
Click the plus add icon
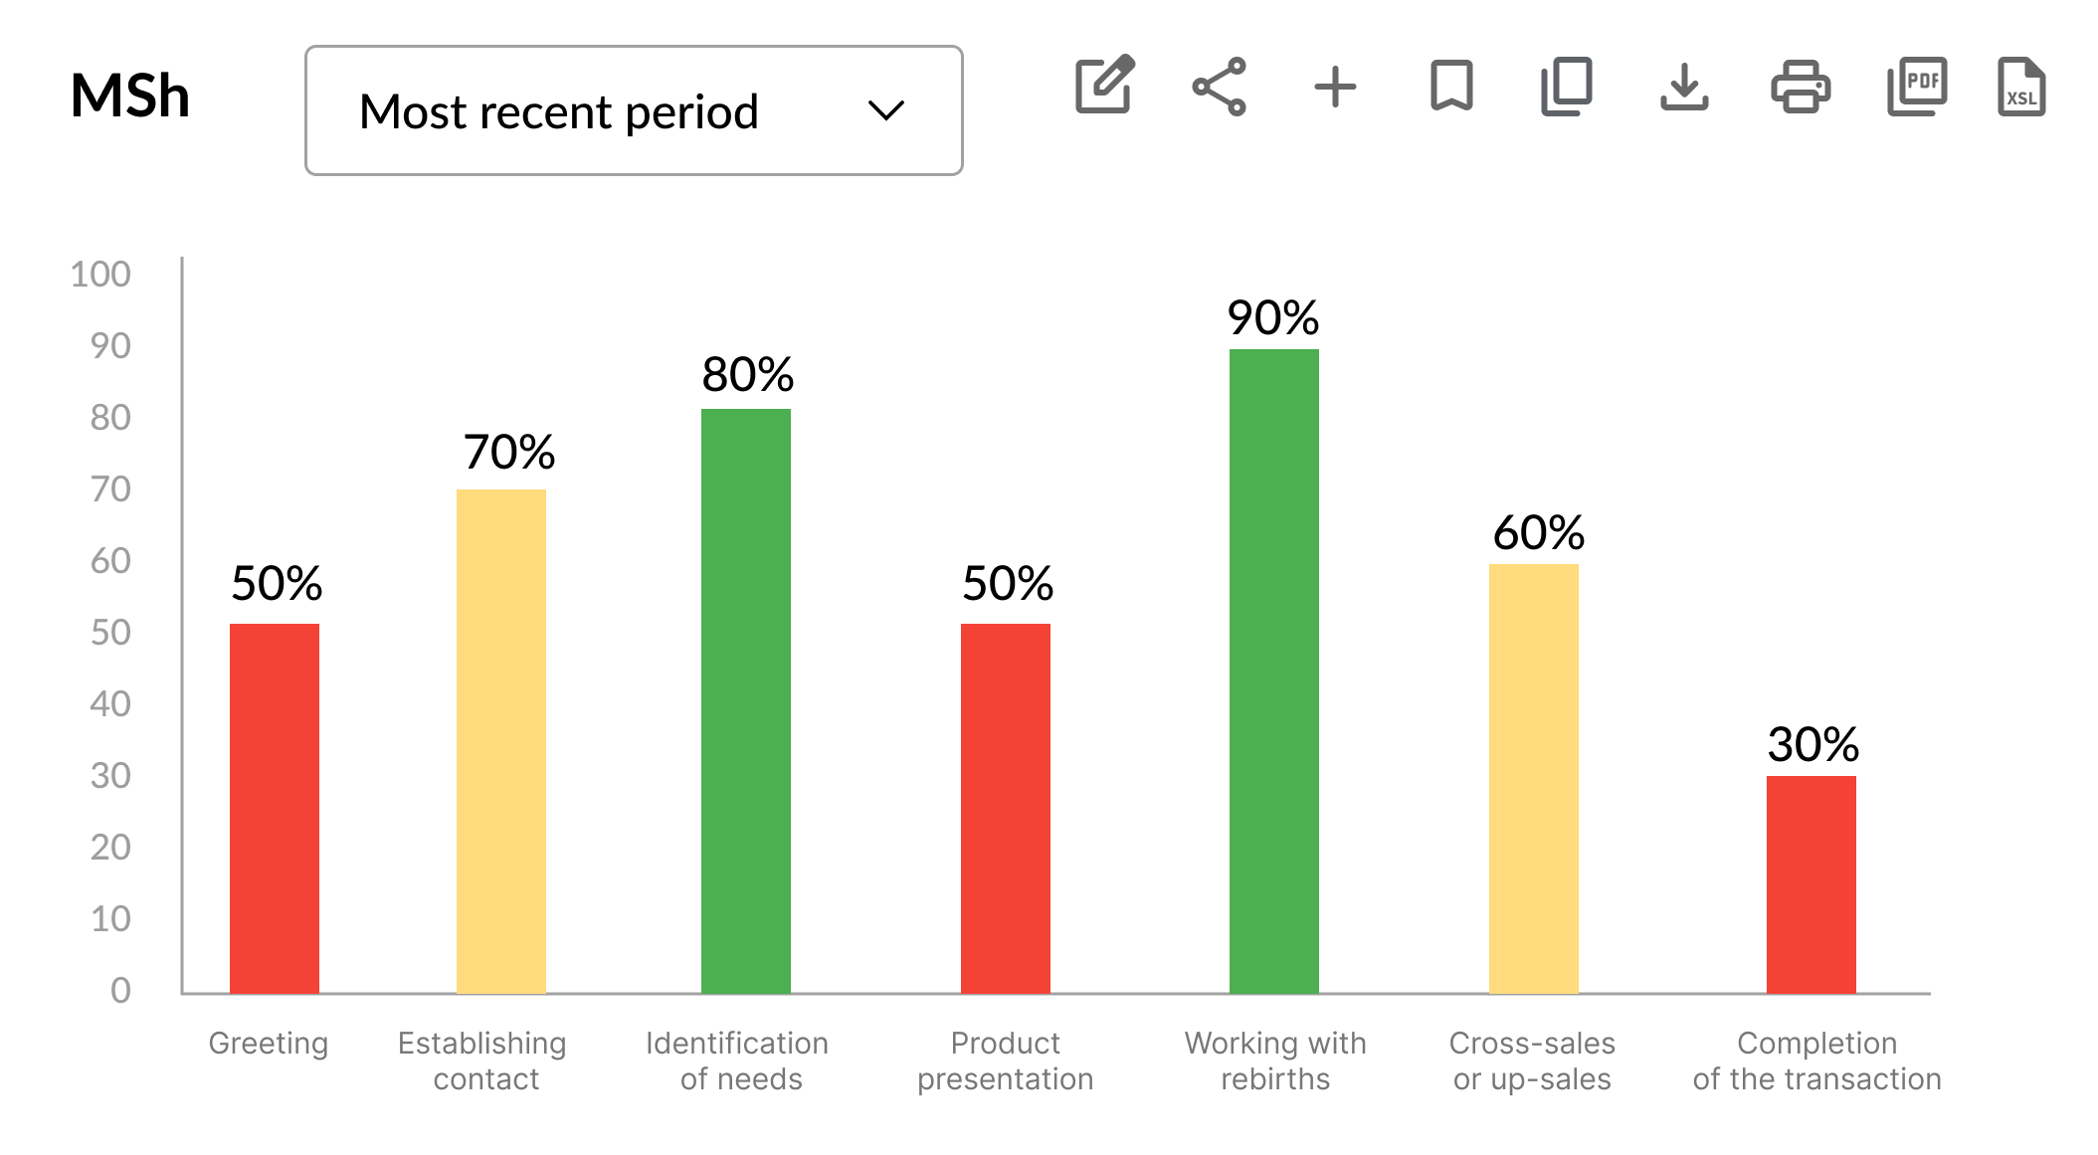(1335, 87)
